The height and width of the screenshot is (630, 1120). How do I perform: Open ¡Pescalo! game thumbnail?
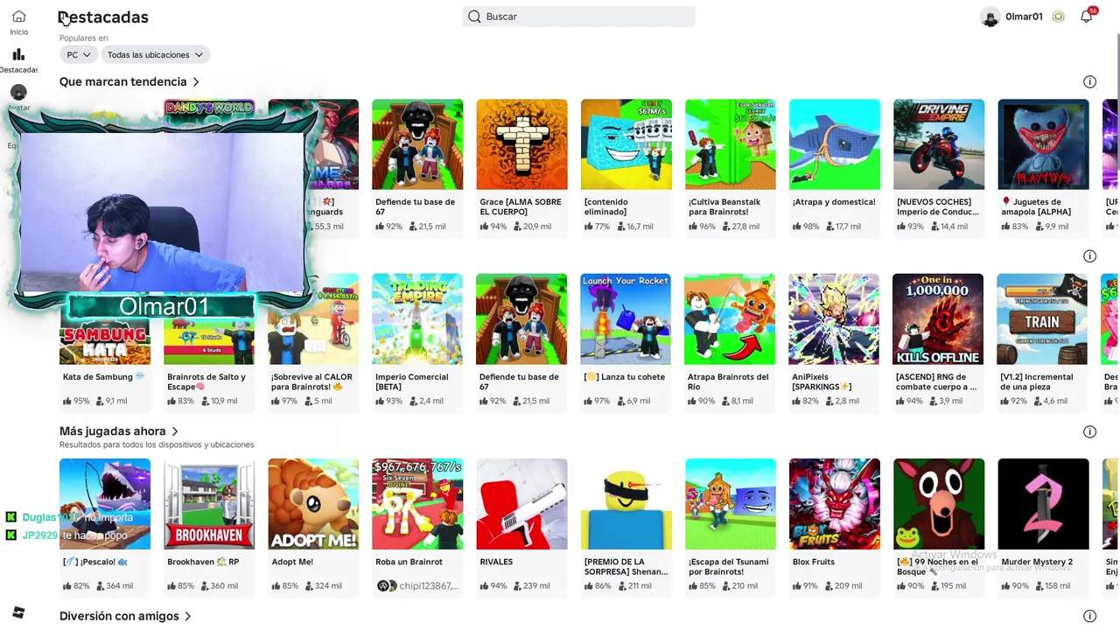coord(105,504)
